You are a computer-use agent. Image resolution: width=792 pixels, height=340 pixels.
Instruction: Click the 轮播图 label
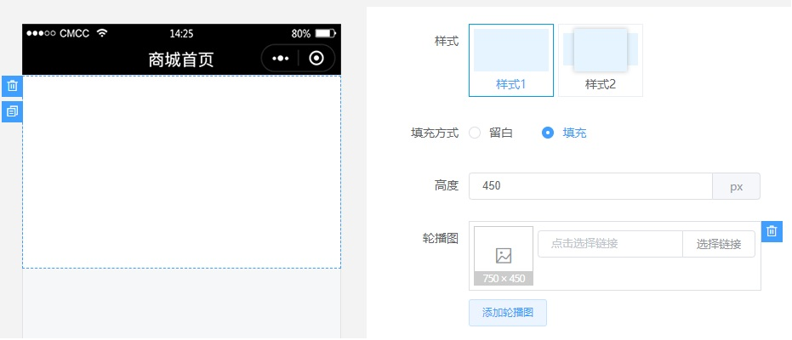pos(441,239)
